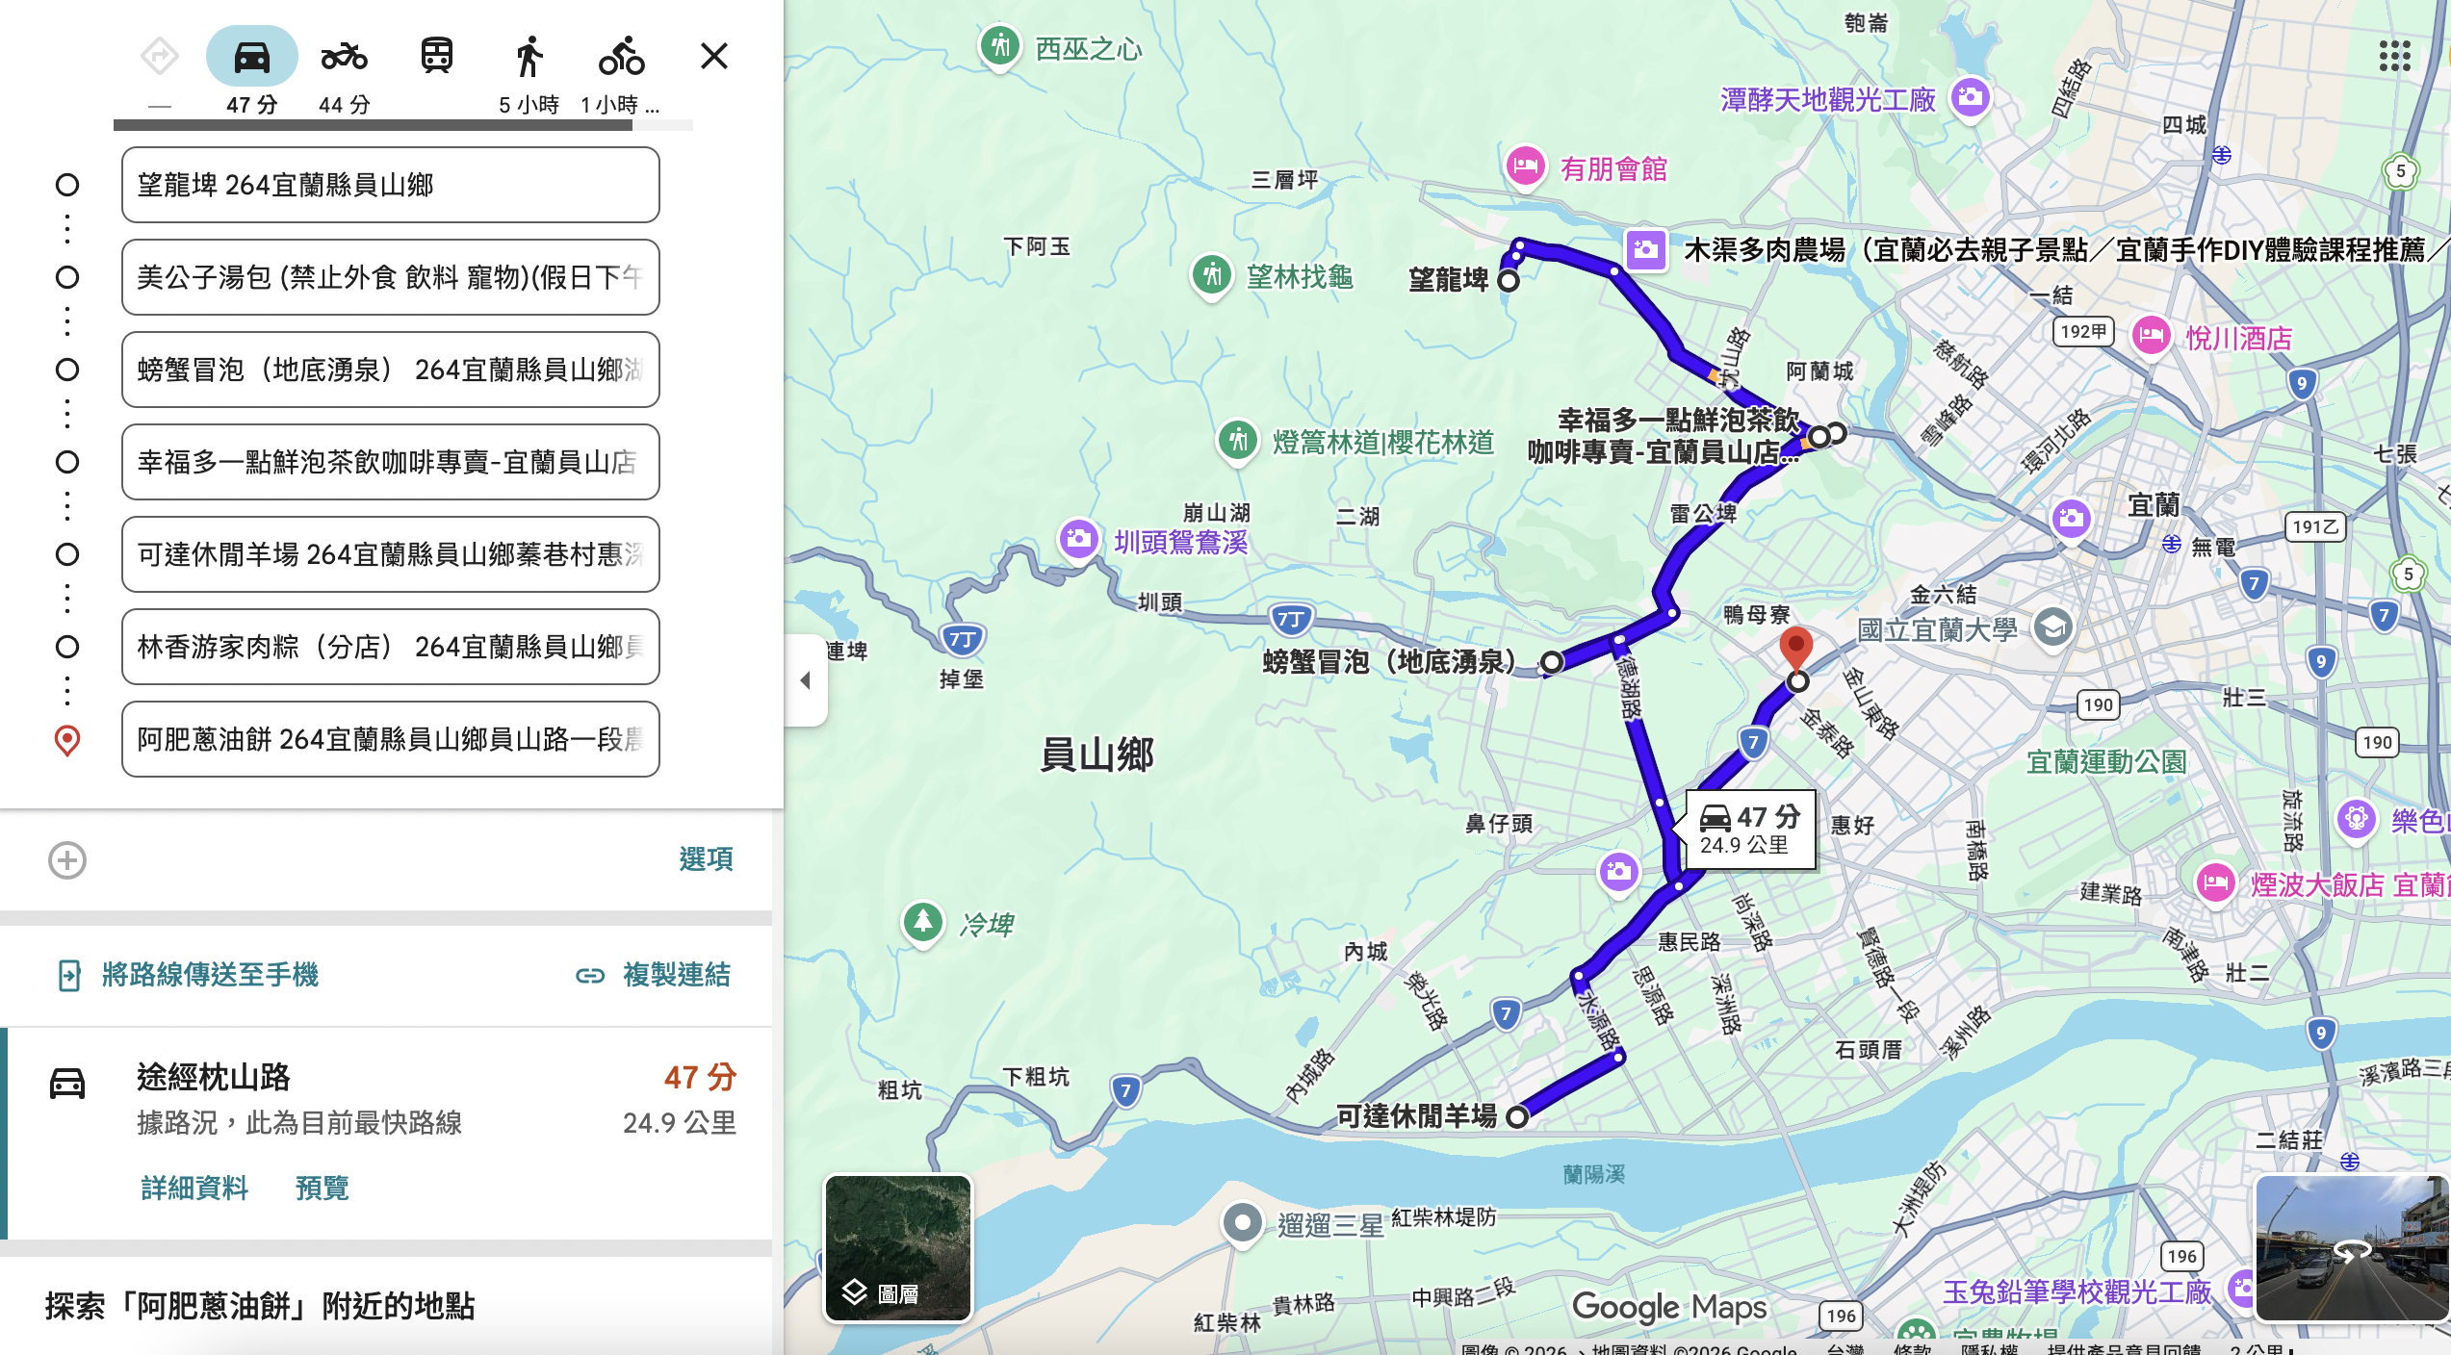Click the 條款 link in map footer
This screenshot has width=2451, height=1355.
[x=1912, y=1349]
